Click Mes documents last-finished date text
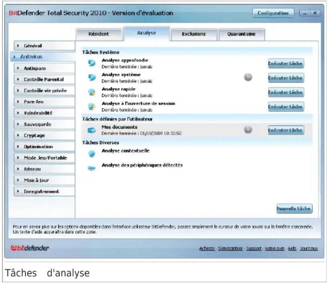Image resolution: width=327 pixels, height=283 pixels. [141, 133]
